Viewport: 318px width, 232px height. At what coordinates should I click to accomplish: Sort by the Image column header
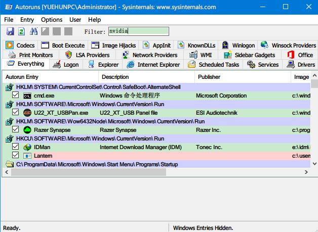pos(301,77)
